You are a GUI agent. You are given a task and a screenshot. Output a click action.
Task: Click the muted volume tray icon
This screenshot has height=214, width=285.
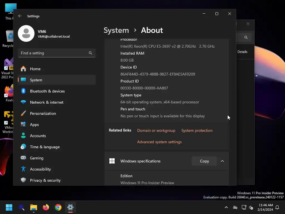point(251,207)
